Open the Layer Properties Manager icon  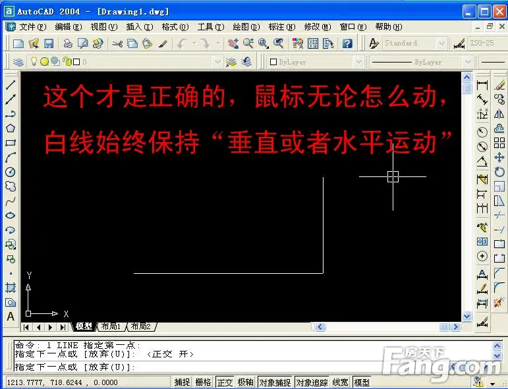coord(18,62)
